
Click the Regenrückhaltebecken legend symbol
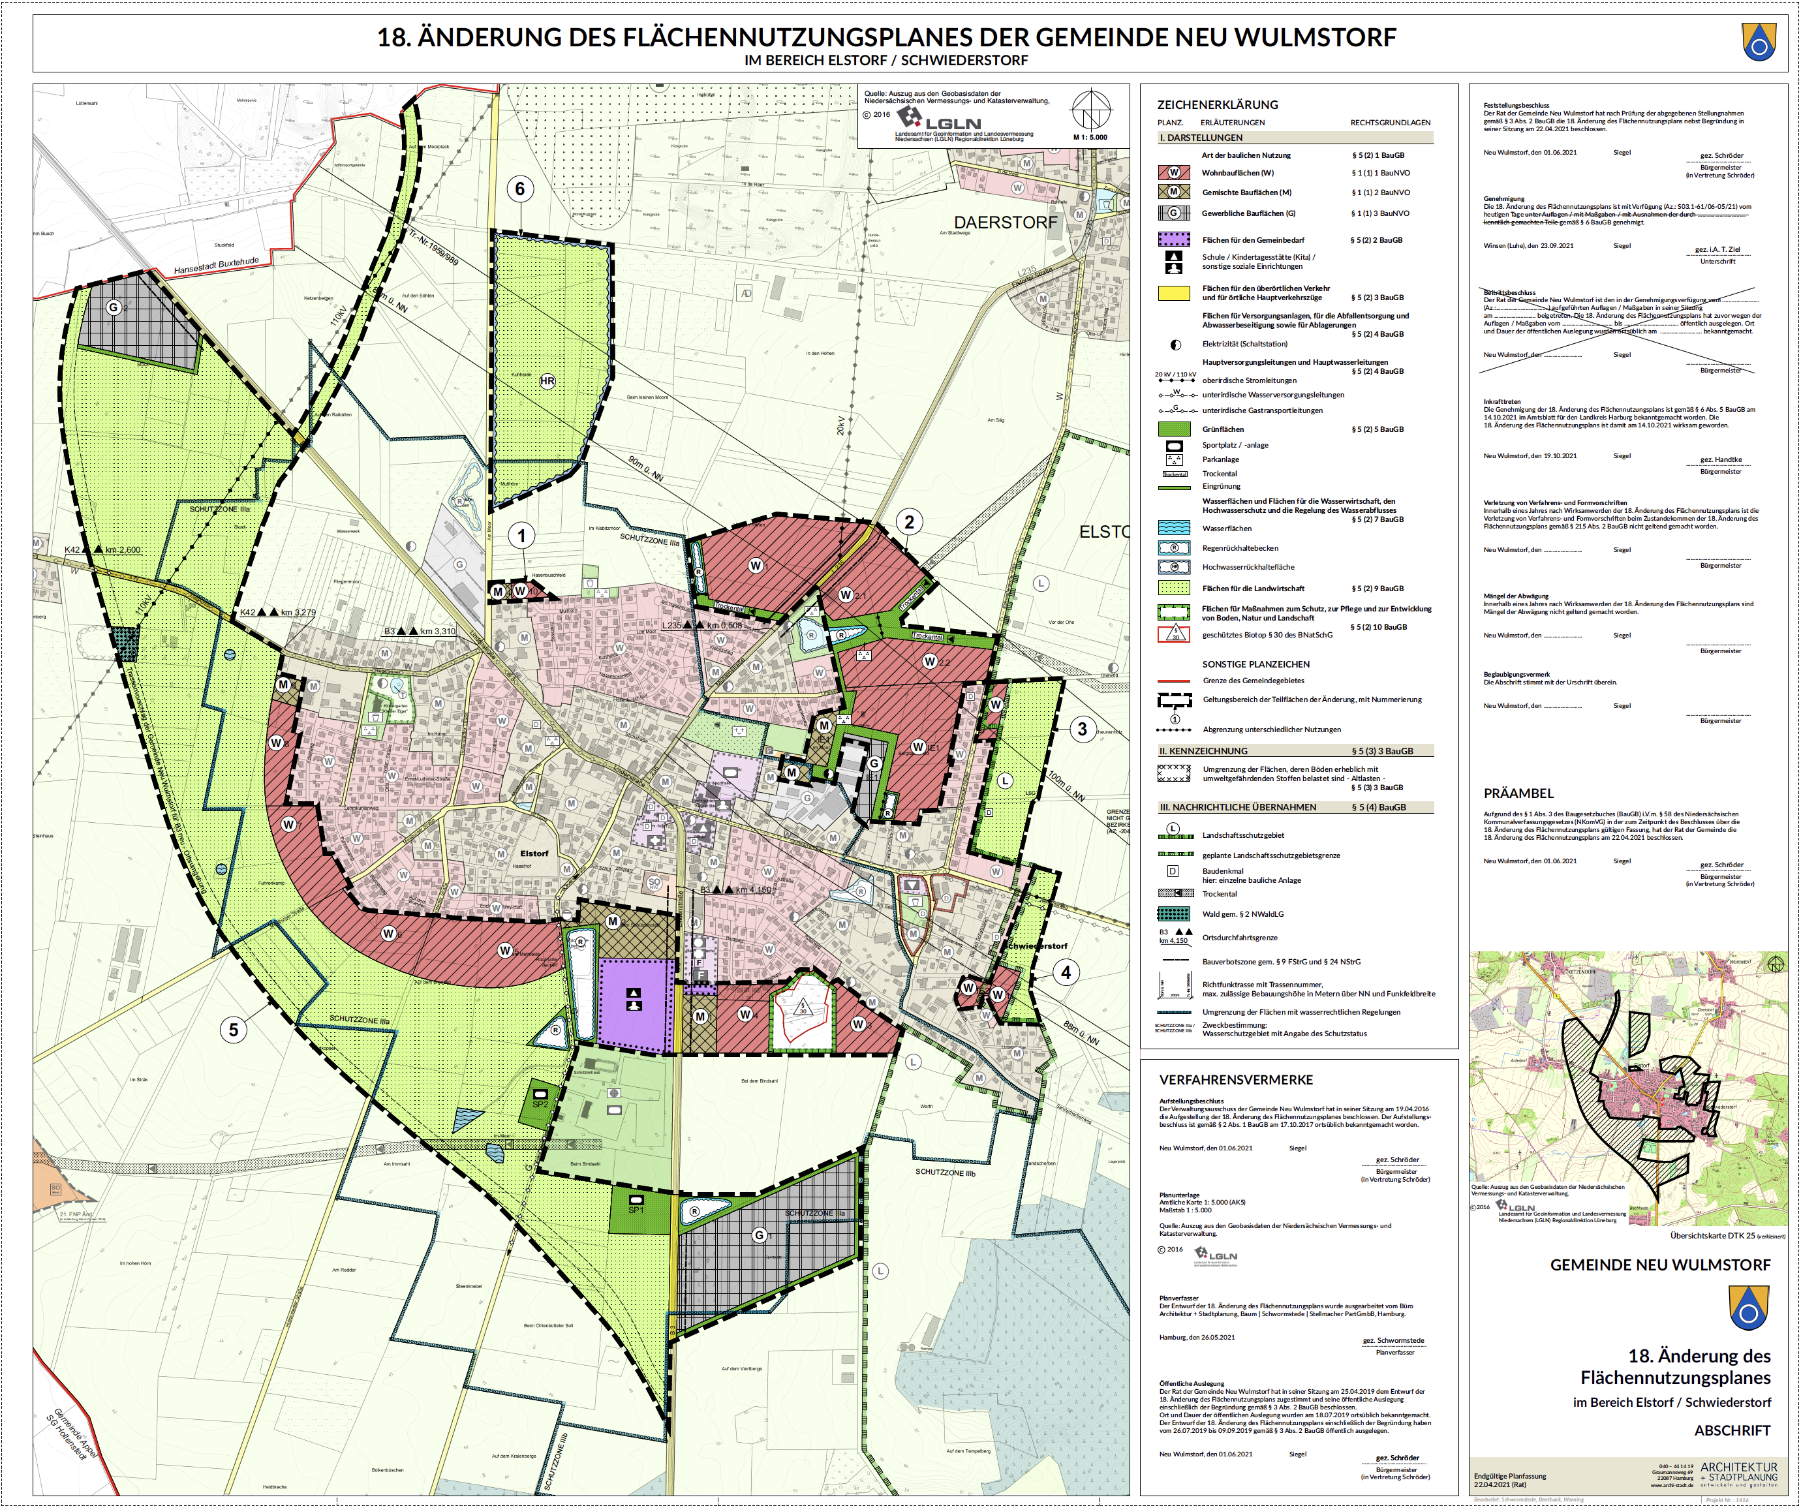(x=1174, y=547)
